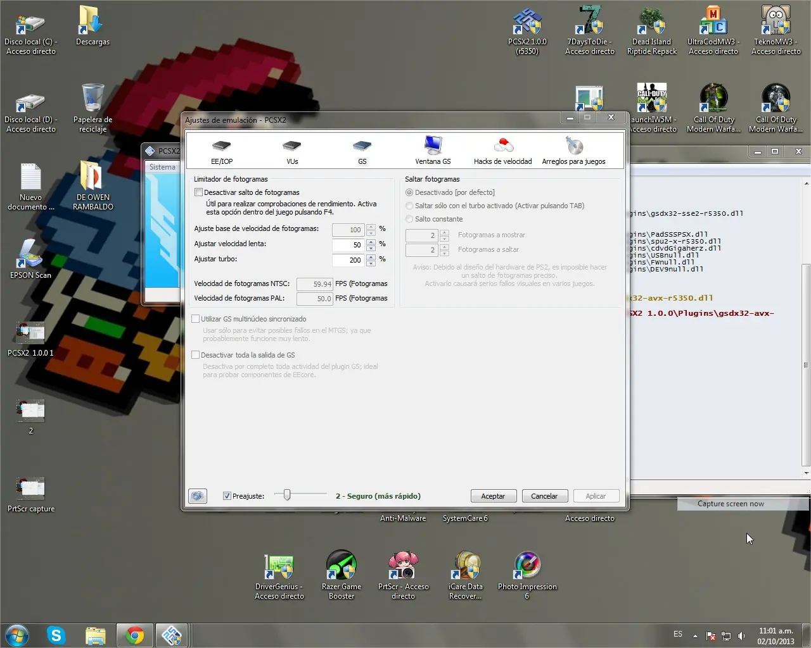811x648 pixels.
Task: Select DE OWEN RAMBALDO folder icon
Action: tap(93, 185)
